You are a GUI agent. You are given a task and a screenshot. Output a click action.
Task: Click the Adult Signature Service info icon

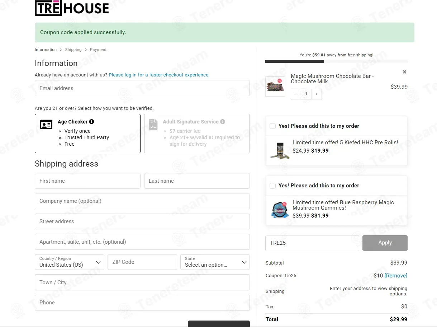point(223,122)
